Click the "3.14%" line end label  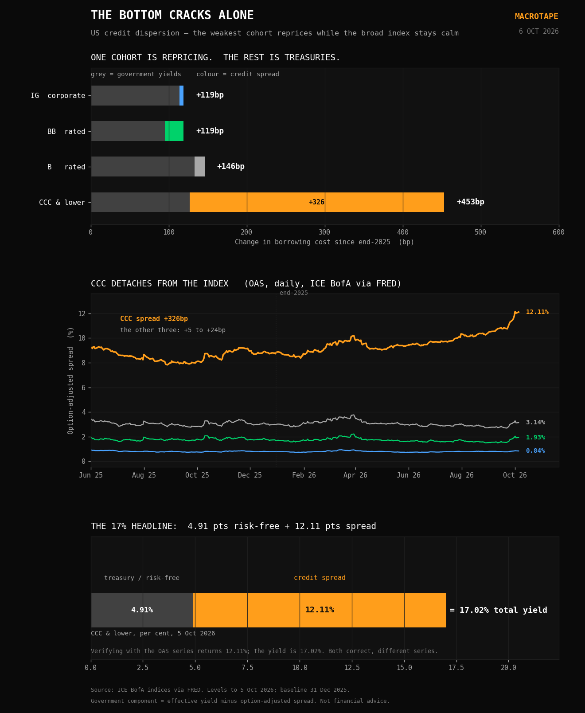coord(535,423)
